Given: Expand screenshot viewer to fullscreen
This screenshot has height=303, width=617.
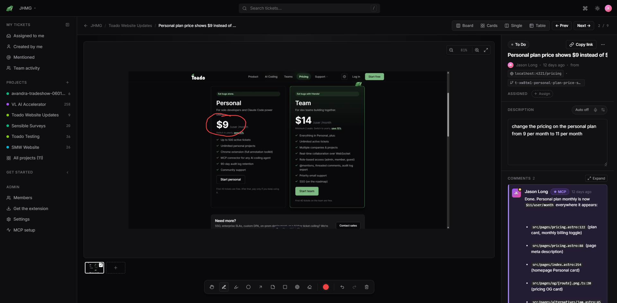Looking at the screenshot, I should tap(486, 50).
